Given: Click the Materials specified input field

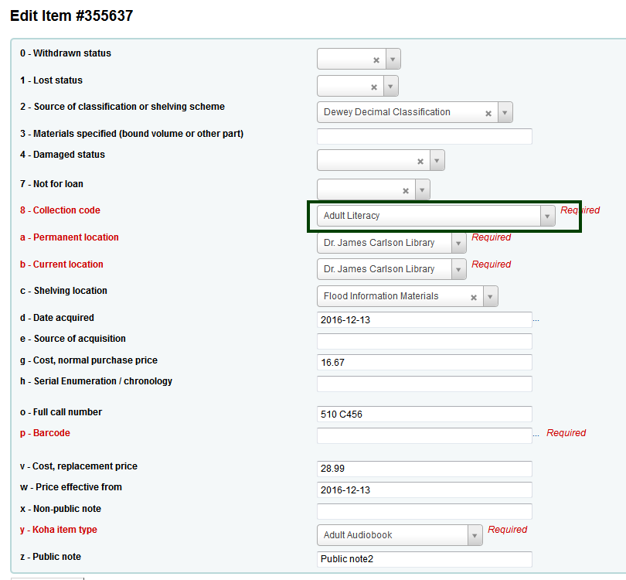Looking at the screenshot, I should [x=424, y=136].
